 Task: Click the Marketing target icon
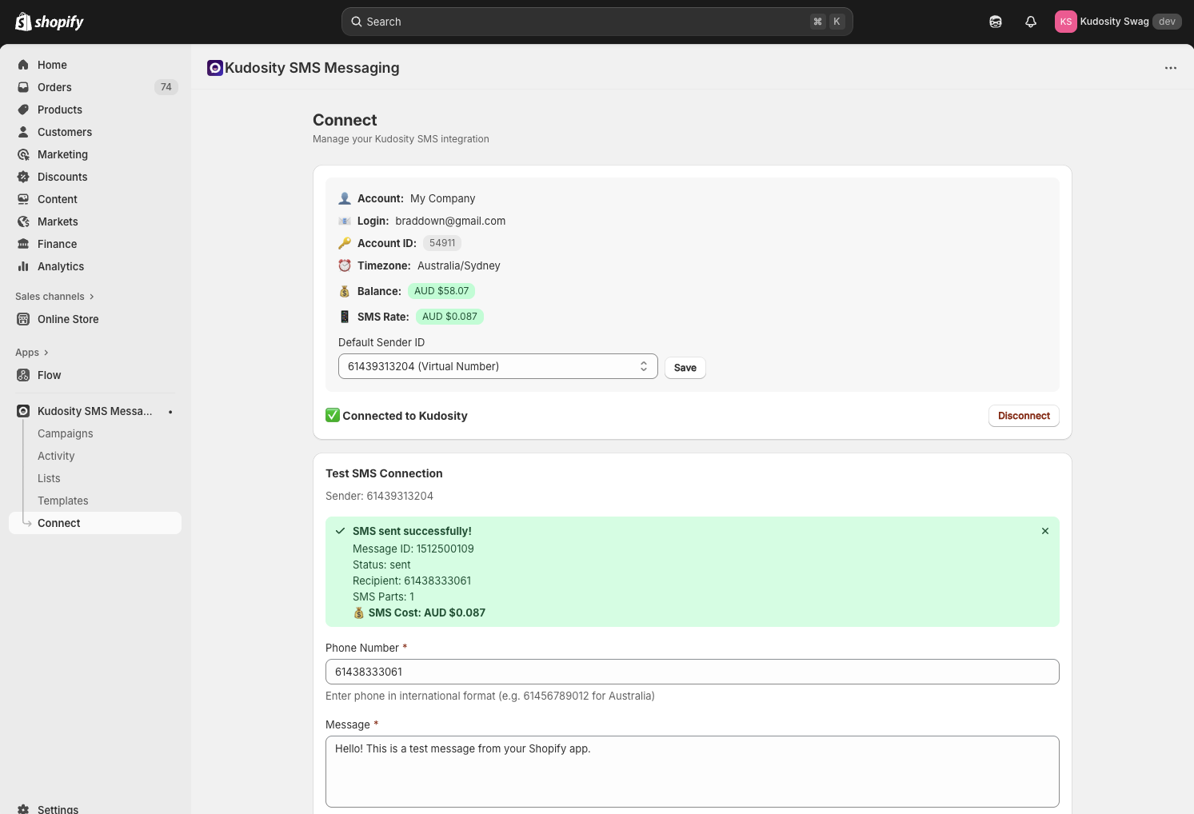coord(23,154)
